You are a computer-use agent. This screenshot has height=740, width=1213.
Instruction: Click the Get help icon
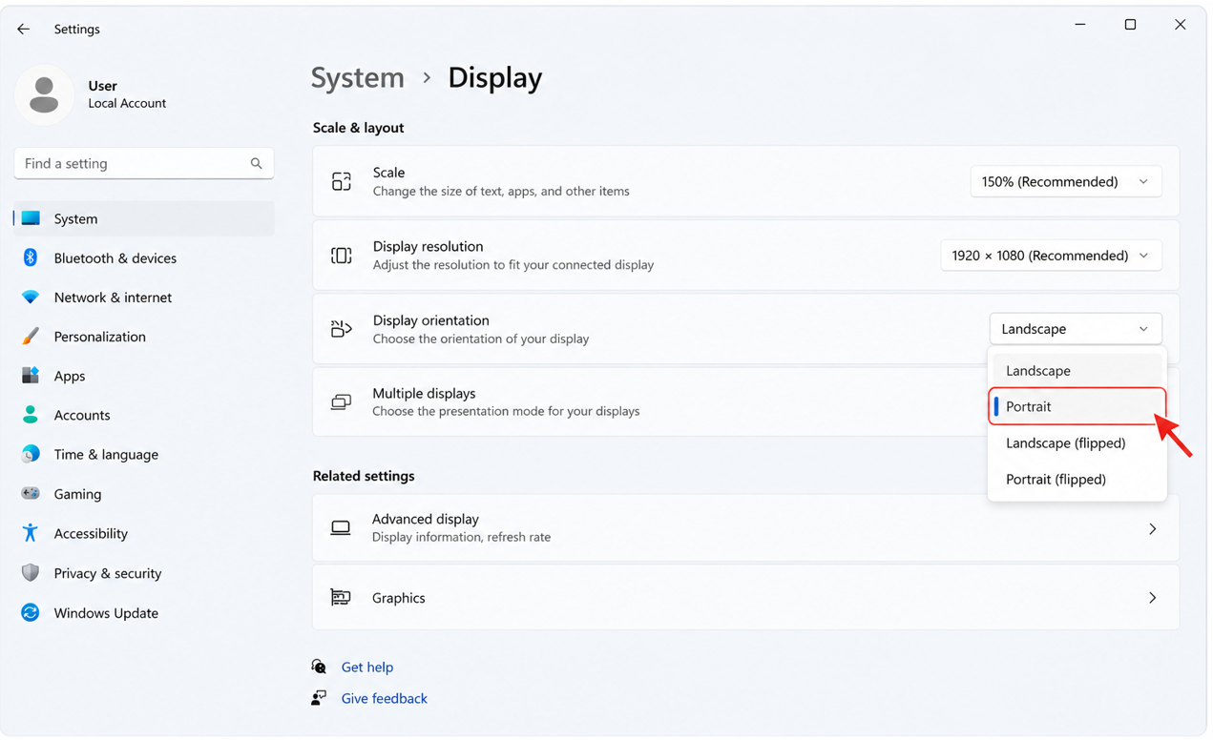pyautogui.click(x=319, y=667)
